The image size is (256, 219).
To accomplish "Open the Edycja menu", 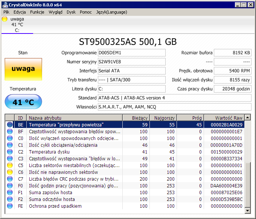I will [x=20, y=12].
